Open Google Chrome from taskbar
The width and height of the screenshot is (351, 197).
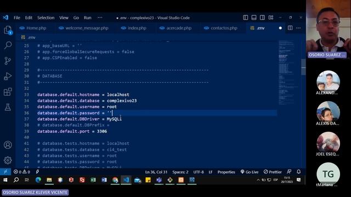click(x=115, y=180)
